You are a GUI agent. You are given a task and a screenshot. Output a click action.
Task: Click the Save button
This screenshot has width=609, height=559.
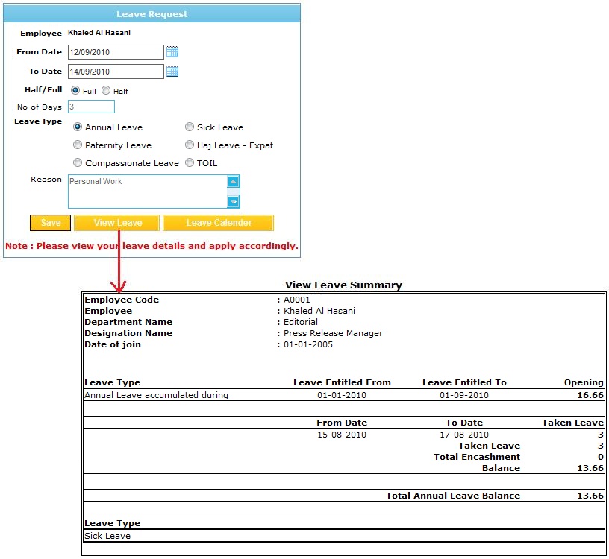pos(51,223)
